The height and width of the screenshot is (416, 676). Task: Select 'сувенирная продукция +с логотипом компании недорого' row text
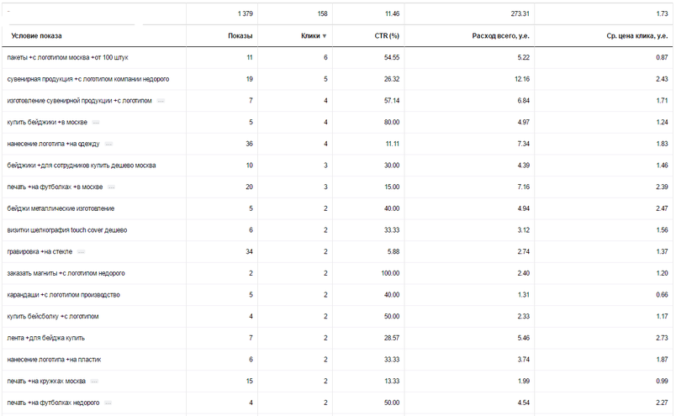coord(88,79)
